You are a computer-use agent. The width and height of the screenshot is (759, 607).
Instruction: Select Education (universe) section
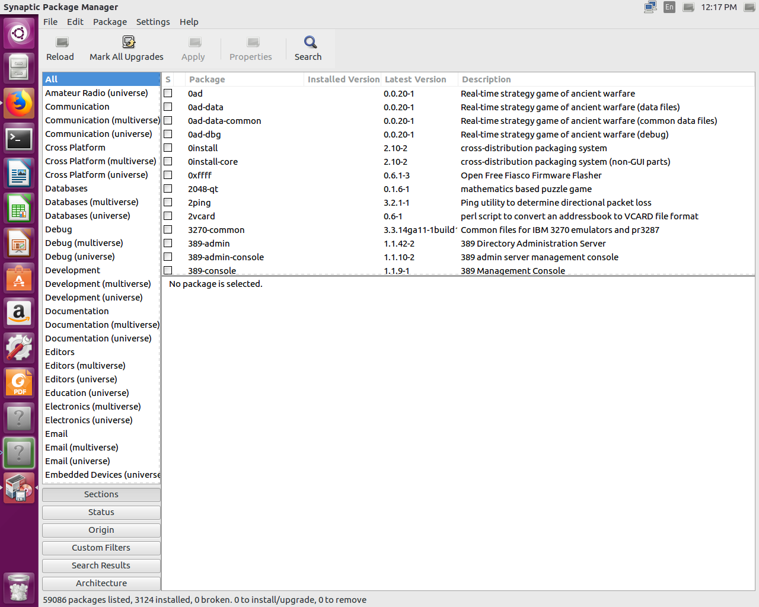click(101, 393)
